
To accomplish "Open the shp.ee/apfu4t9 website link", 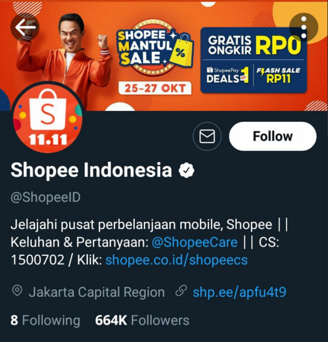I will (x=240, y=292).
